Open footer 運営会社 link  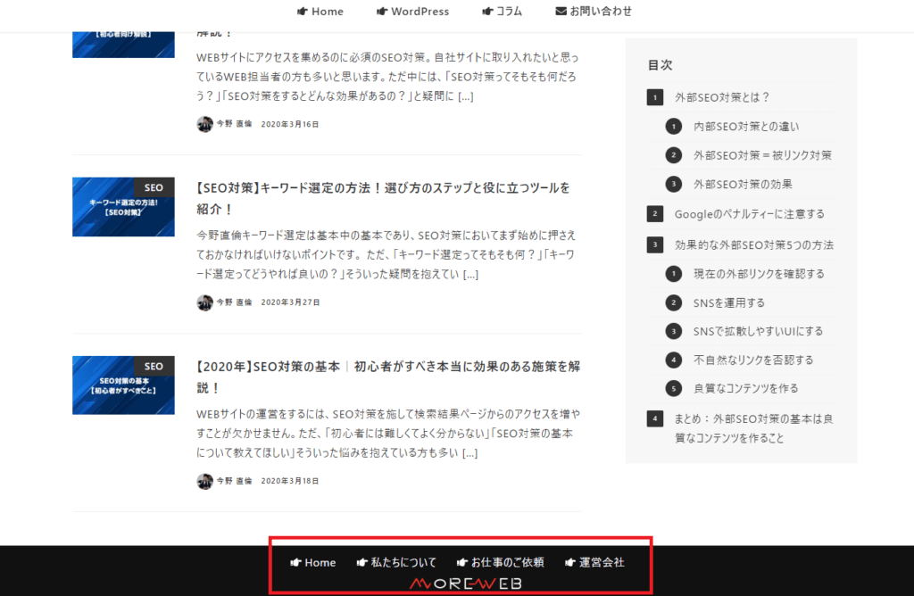click(602, 563)
